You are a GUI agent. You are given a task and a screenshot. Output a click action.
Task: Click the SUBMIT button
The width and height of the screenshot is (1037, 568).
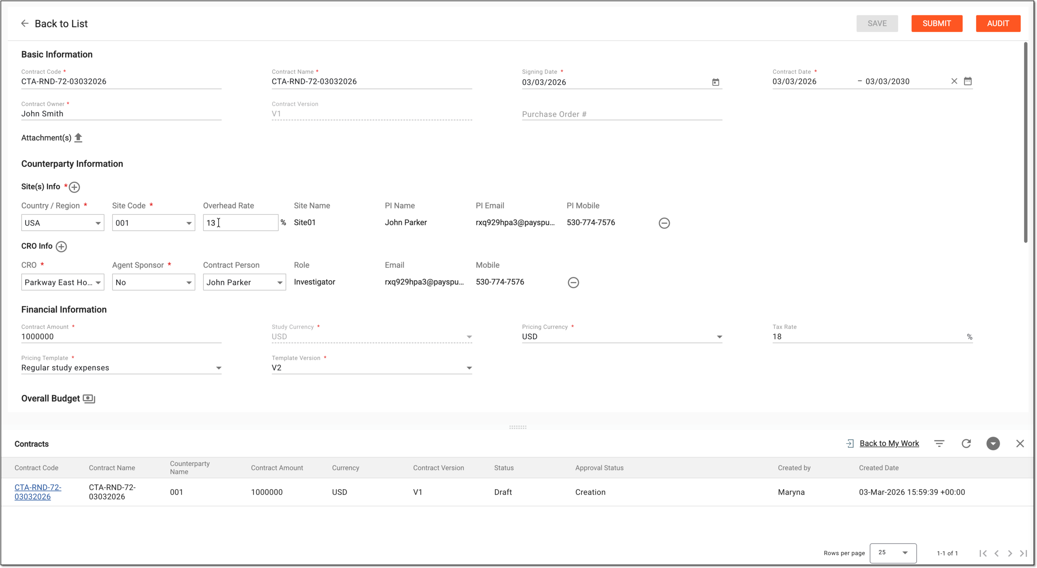pos(937,24)
